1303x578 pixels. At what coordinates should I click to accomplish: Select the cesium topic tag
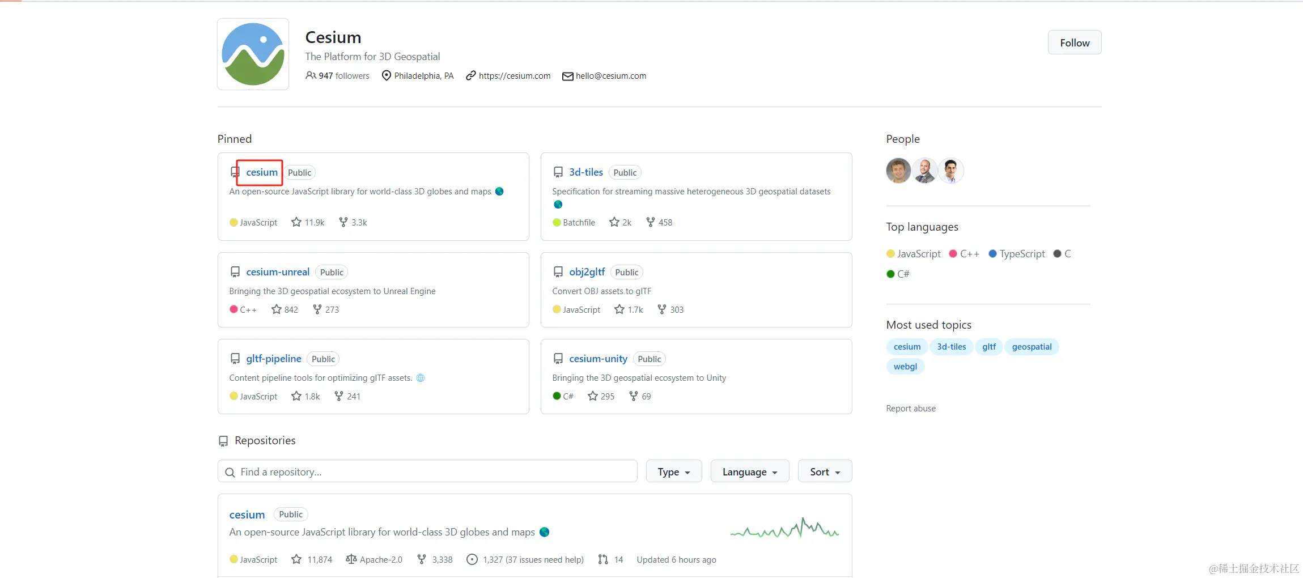[x=907, y=347]
